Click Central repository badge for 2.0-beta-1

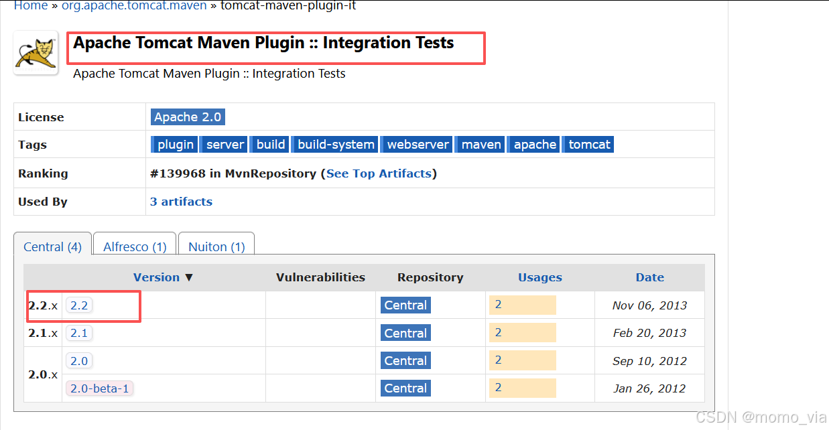coord(405,388)
